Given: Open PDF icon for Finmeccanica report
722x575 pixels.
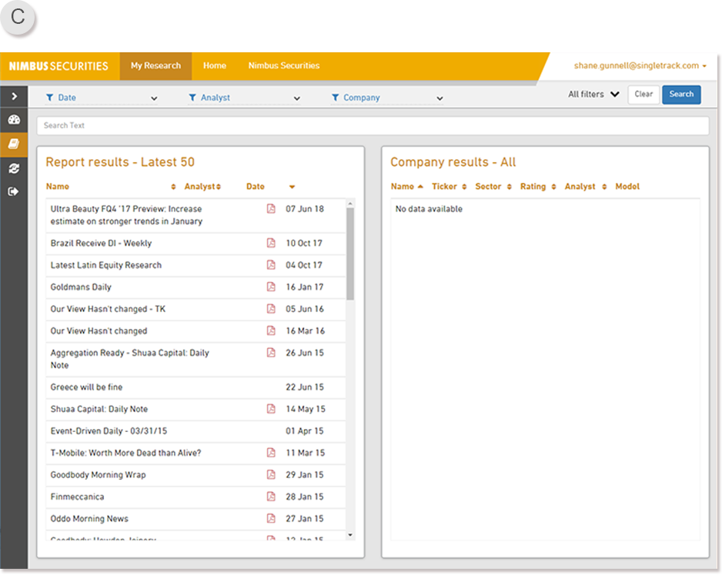Looking at the screenshot, I should point(271,497).
